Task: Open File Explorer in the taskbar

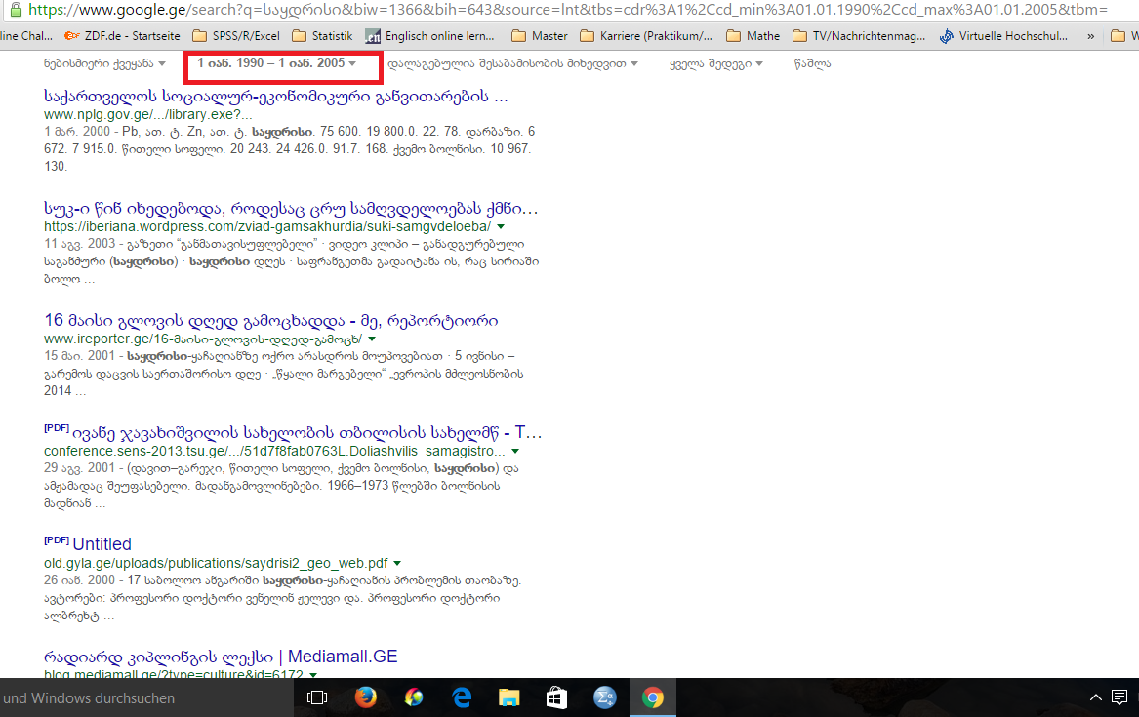Action: click(509, 697)
